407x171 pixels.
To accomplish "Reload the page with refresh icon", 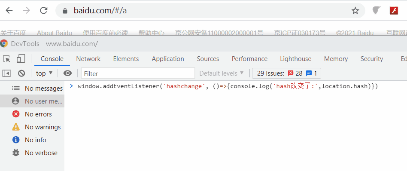I will [44, 10].
